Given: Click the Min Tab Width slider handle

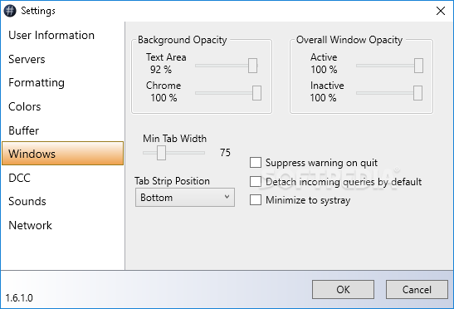Looking at the screenshot, I should (161, 153).
